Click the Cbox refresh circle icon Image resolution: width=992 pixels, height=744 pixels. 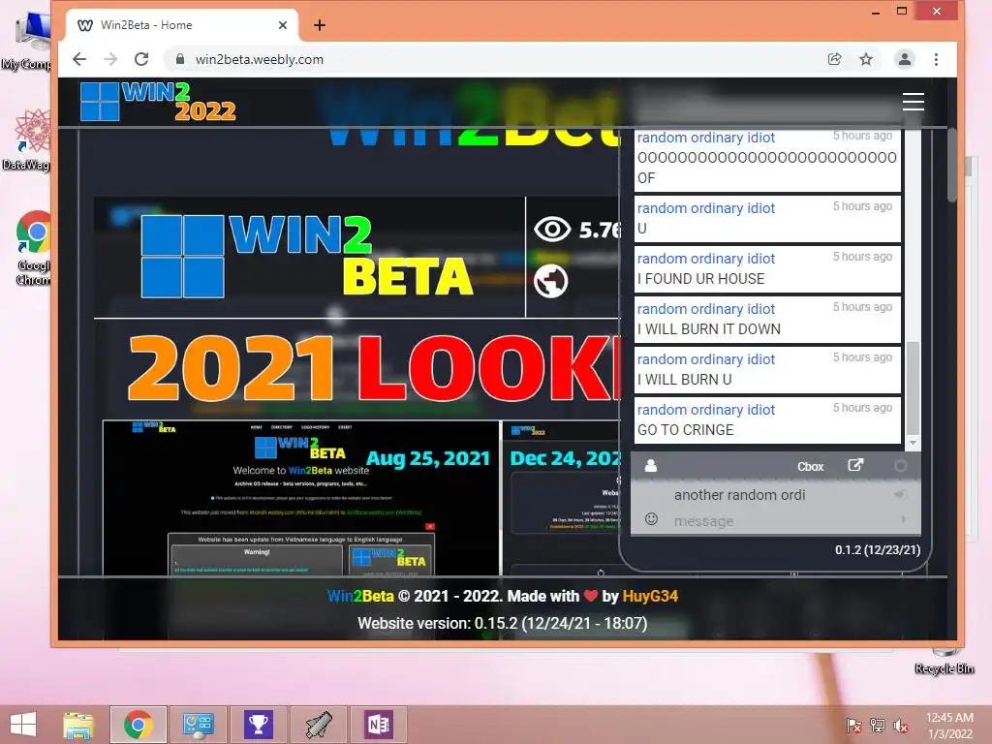(900, 466)
